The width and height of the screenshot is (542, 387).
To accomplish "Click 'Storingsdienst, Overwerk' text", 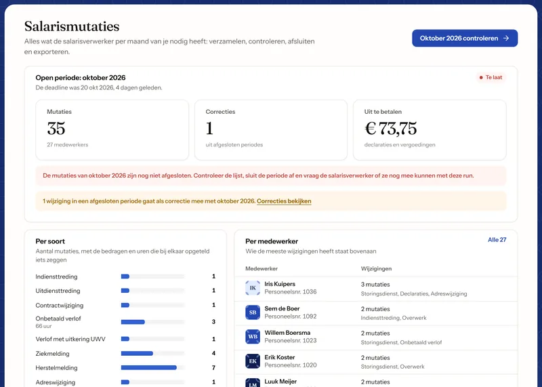I will [x=392, y=367].
